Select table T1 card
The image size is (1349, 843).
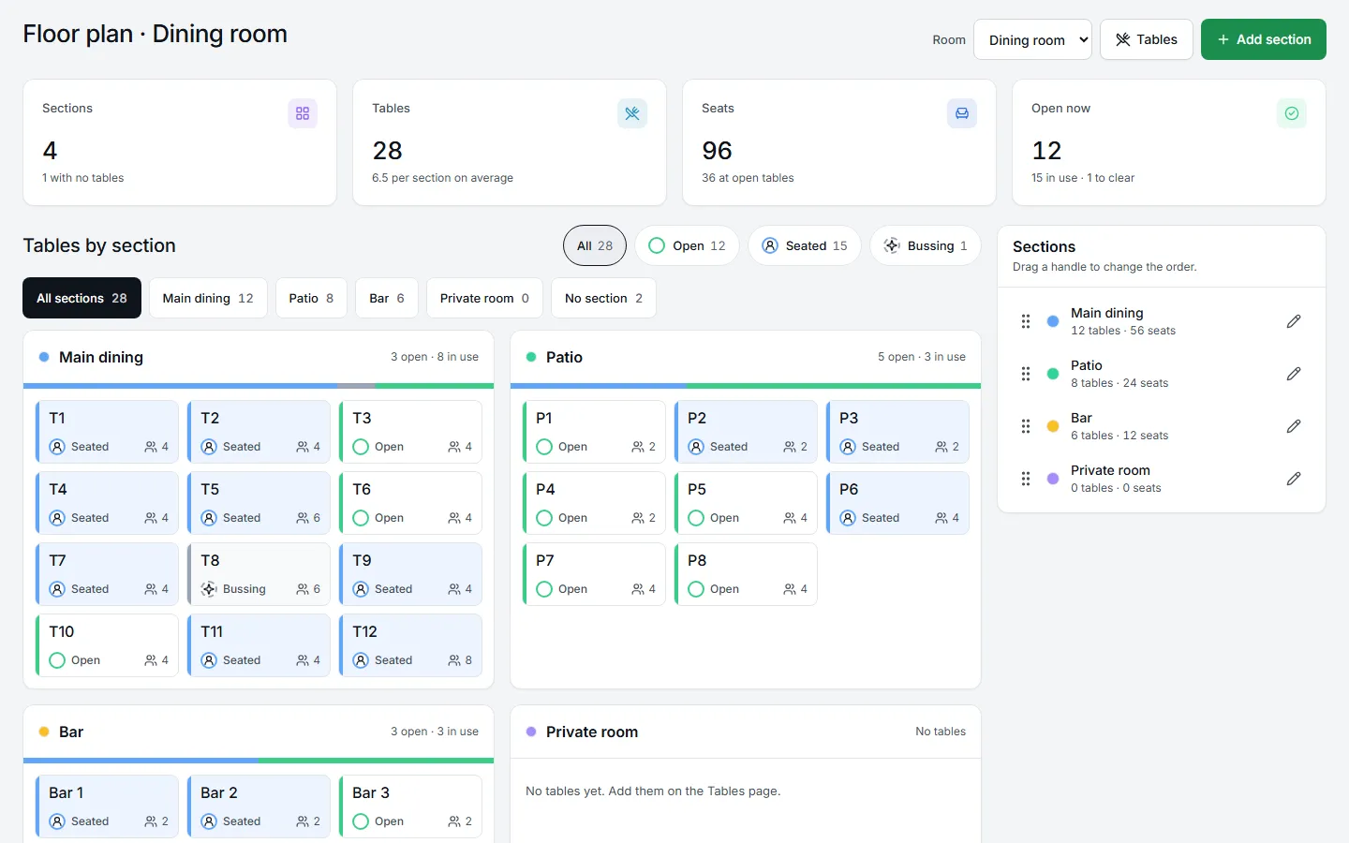107,432
